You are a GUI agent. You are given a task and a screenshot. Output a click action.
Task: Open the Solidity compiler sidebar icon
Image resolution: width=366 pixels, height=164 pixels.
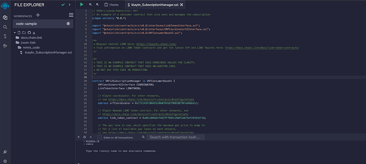click(x=5, y=36)
